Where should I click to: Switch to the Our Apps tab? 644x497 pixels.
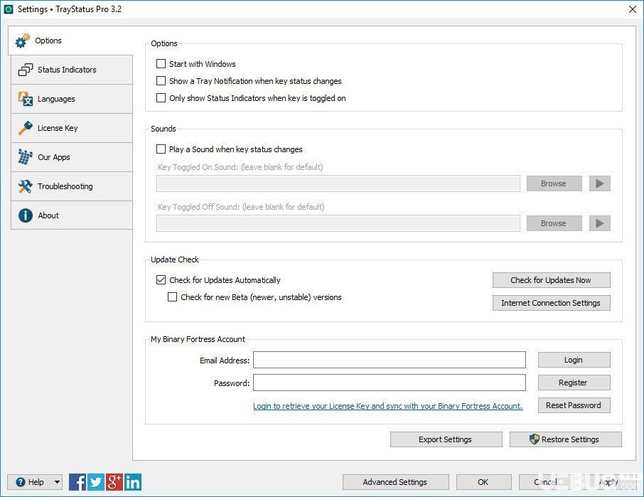[72, 157]
